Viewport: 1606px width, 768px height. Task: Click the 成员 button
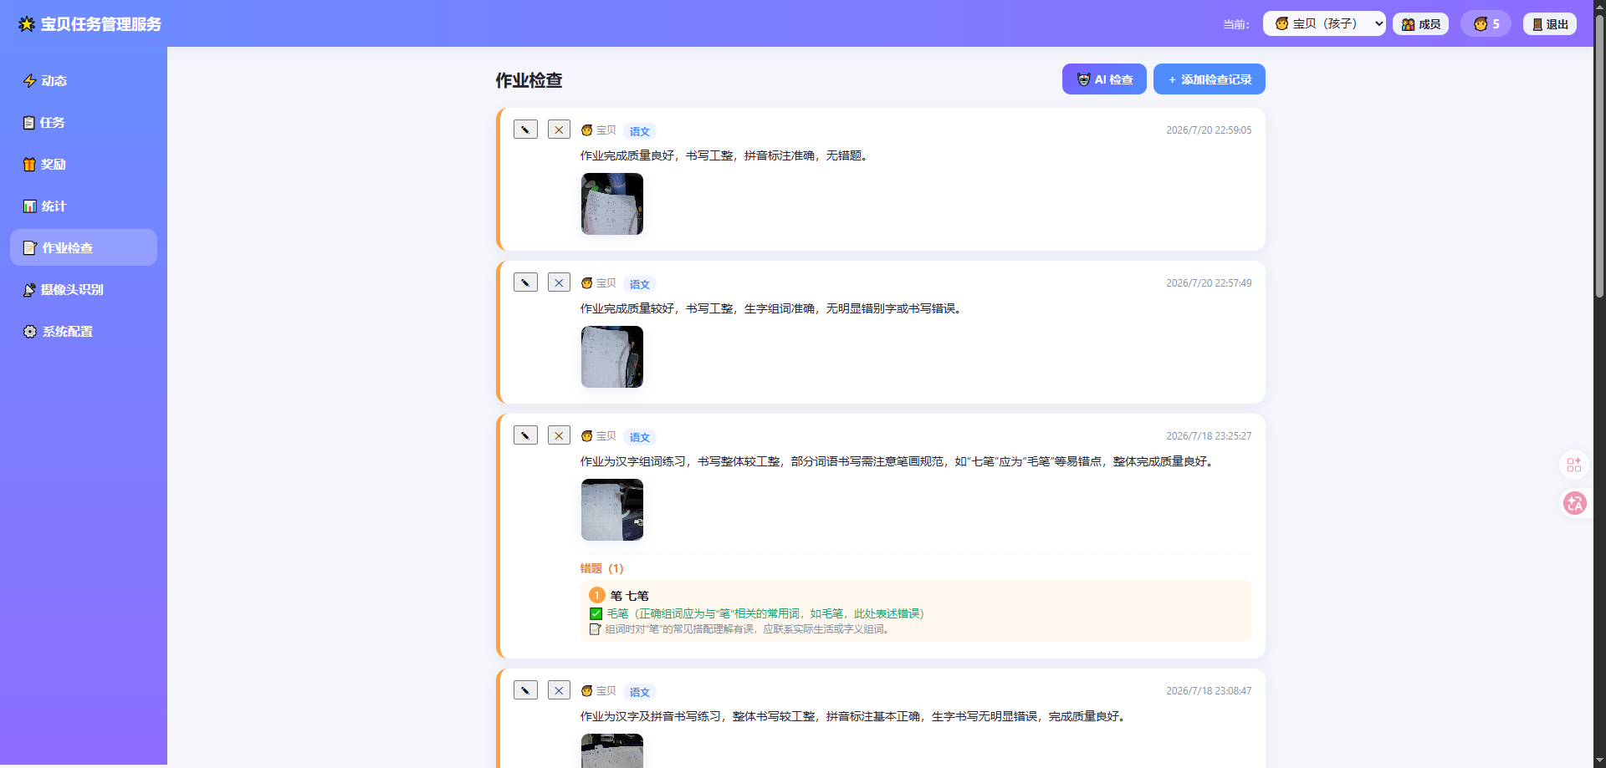pyautogui.click(x=1420, y=24)
